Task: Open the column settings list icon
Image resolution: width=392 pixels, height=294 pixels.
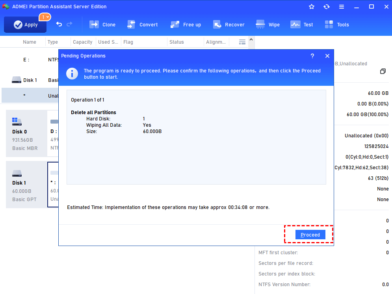Action: pyautogui.click(x=242, y=42)
